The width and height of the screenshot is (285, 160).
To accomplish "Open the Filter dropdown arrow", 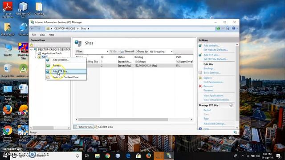I will coord(107,52).
